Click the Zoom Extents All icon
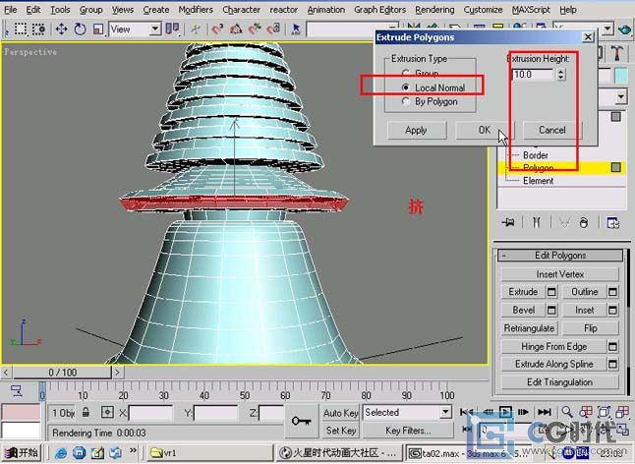This screenshot has width=635, height=464. pyautogui.click(x=622, y=412)
